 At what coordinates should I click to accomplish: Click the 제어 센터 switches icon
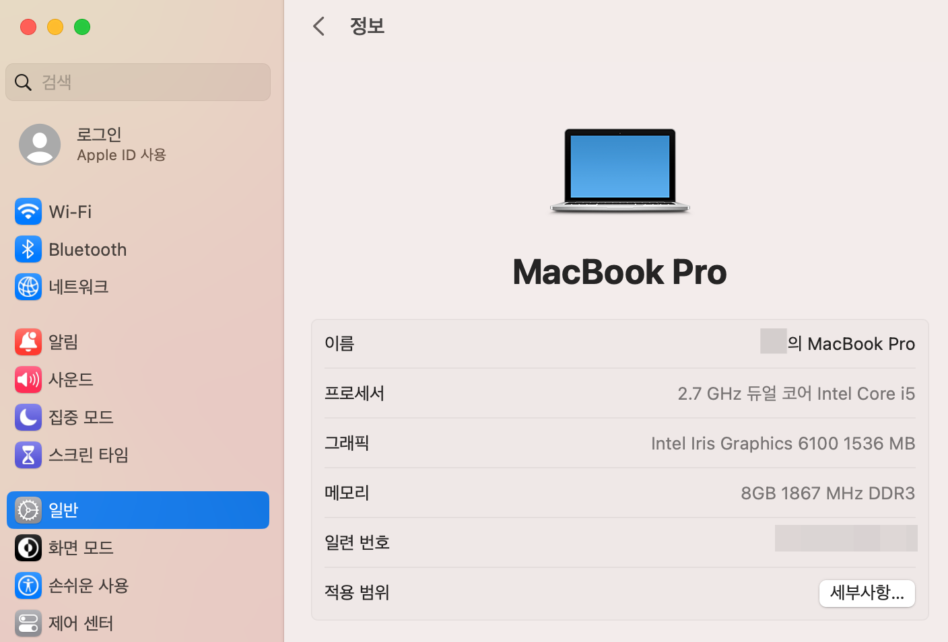tap(28, 623)
